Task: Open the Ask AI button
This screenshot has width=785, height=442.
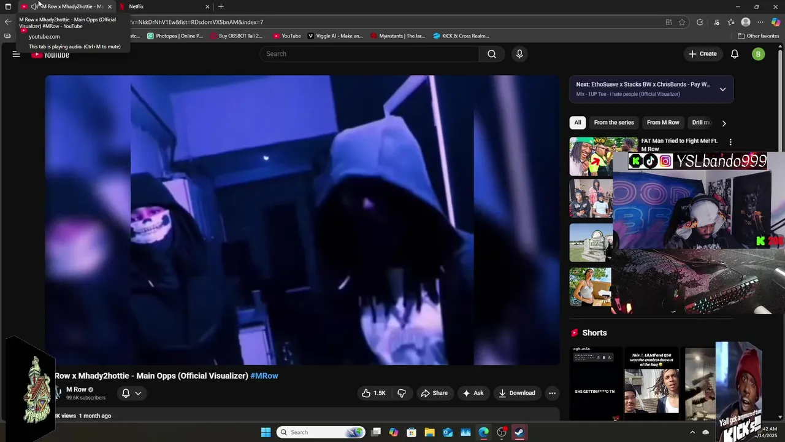Action: point(473,393)
